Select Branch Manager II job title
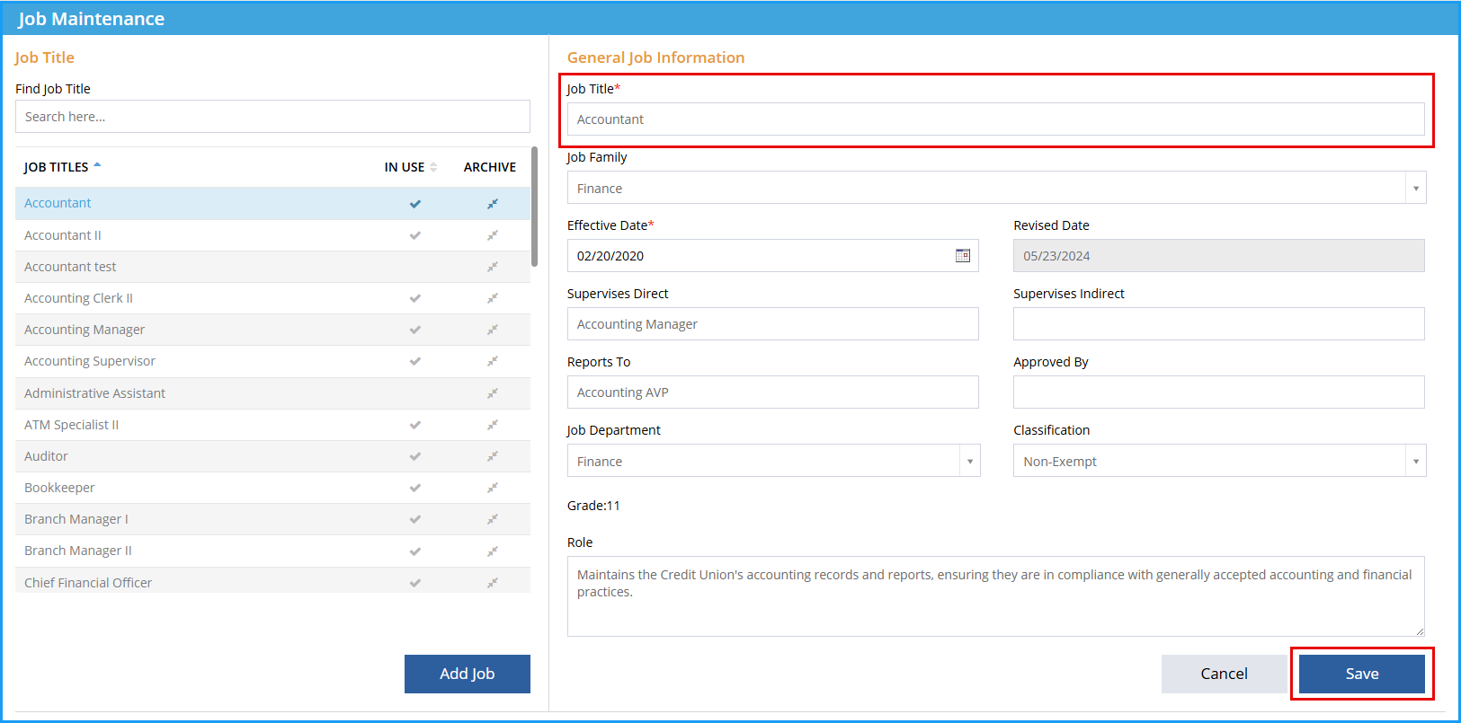The image size is (1461, 723). click(x=272, y=551)
